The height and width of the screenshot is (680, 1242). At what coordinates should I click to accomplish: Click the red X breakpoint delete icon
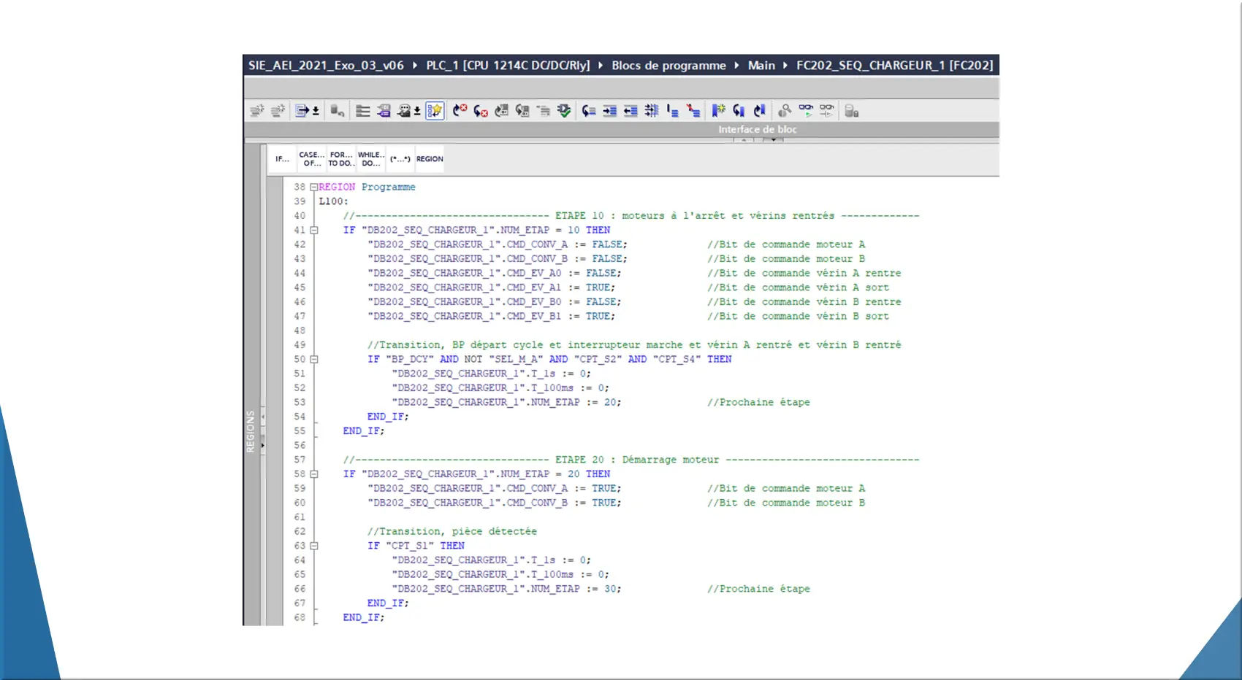pyautogui.click(x=460, y=111)
